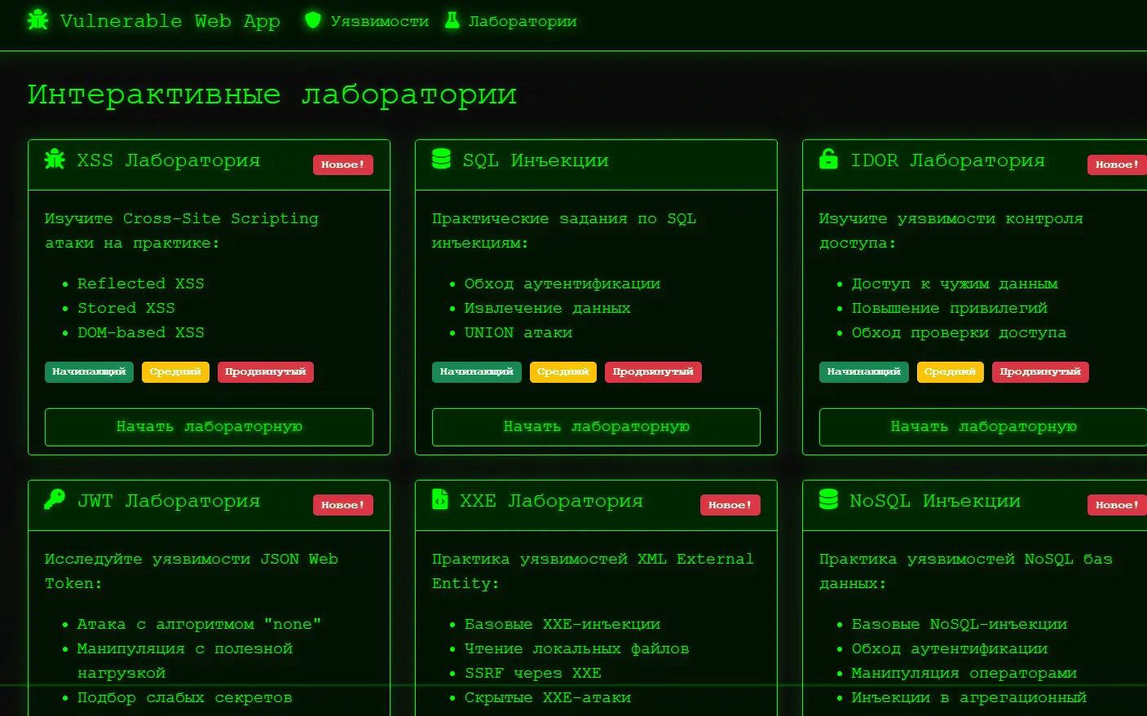Select Продвинутый level on IDOR card
Screen dimensions: 1147x716
pos(1040,372)
